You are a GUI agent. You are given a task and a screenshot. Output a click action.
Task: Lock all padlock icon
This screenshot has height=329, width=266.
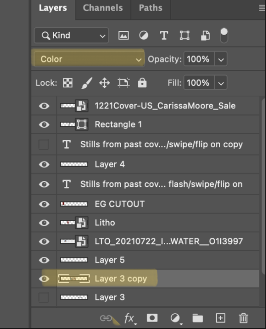tap(142, 83)
